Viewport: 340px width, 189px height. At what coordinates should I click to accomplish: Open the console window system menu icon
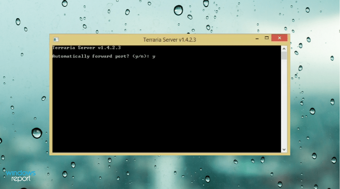(x=56, y=39)
